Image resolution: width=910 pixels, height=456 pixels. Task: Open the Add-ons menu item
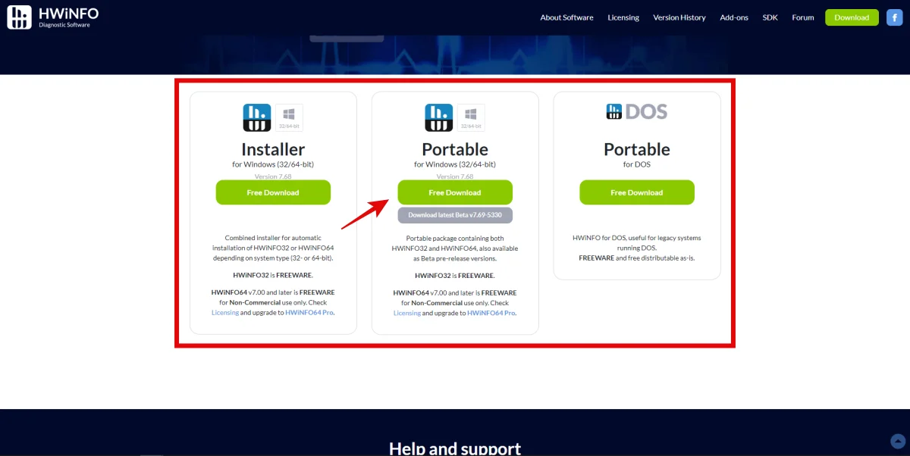[734, 17]
